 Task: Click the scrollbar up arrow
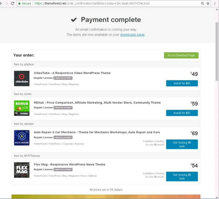tap(217, 10)
